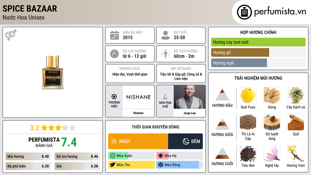Click the unisex gender symbol icon
This screenshot has width=311, height=175.
point(11,35)
